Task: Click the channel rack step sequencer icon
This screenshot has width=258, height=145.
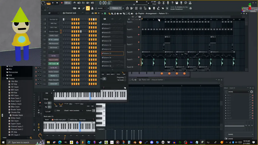Action: click(x=96, y=13)
